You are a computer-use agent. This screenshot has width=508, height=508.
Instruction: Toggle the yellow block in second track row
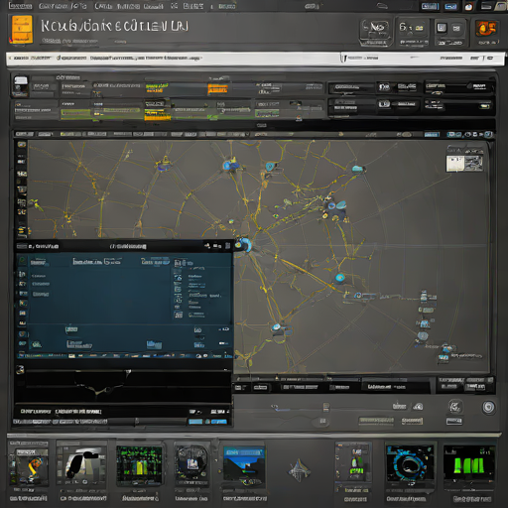(x=157, y=115)
